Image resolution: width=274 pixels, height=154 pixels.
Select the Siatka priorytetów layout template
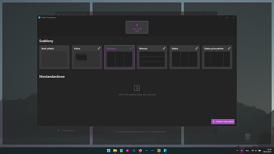pos(217,57)
